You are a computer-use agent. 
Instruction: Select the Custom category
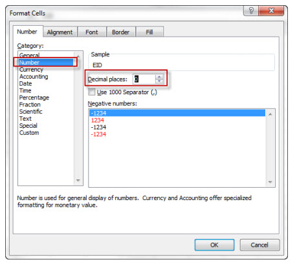coord(29,132)
